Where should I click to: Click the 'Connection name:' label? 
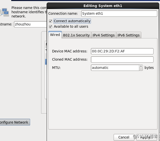63,13
